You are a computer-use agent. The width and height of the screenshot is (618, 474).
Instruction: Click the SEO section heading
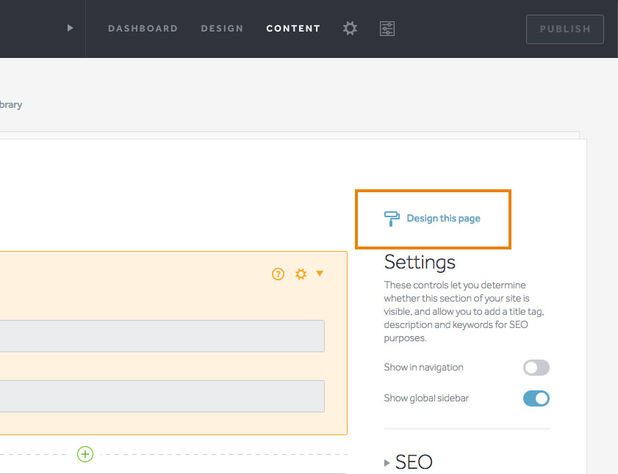point(414,462)
